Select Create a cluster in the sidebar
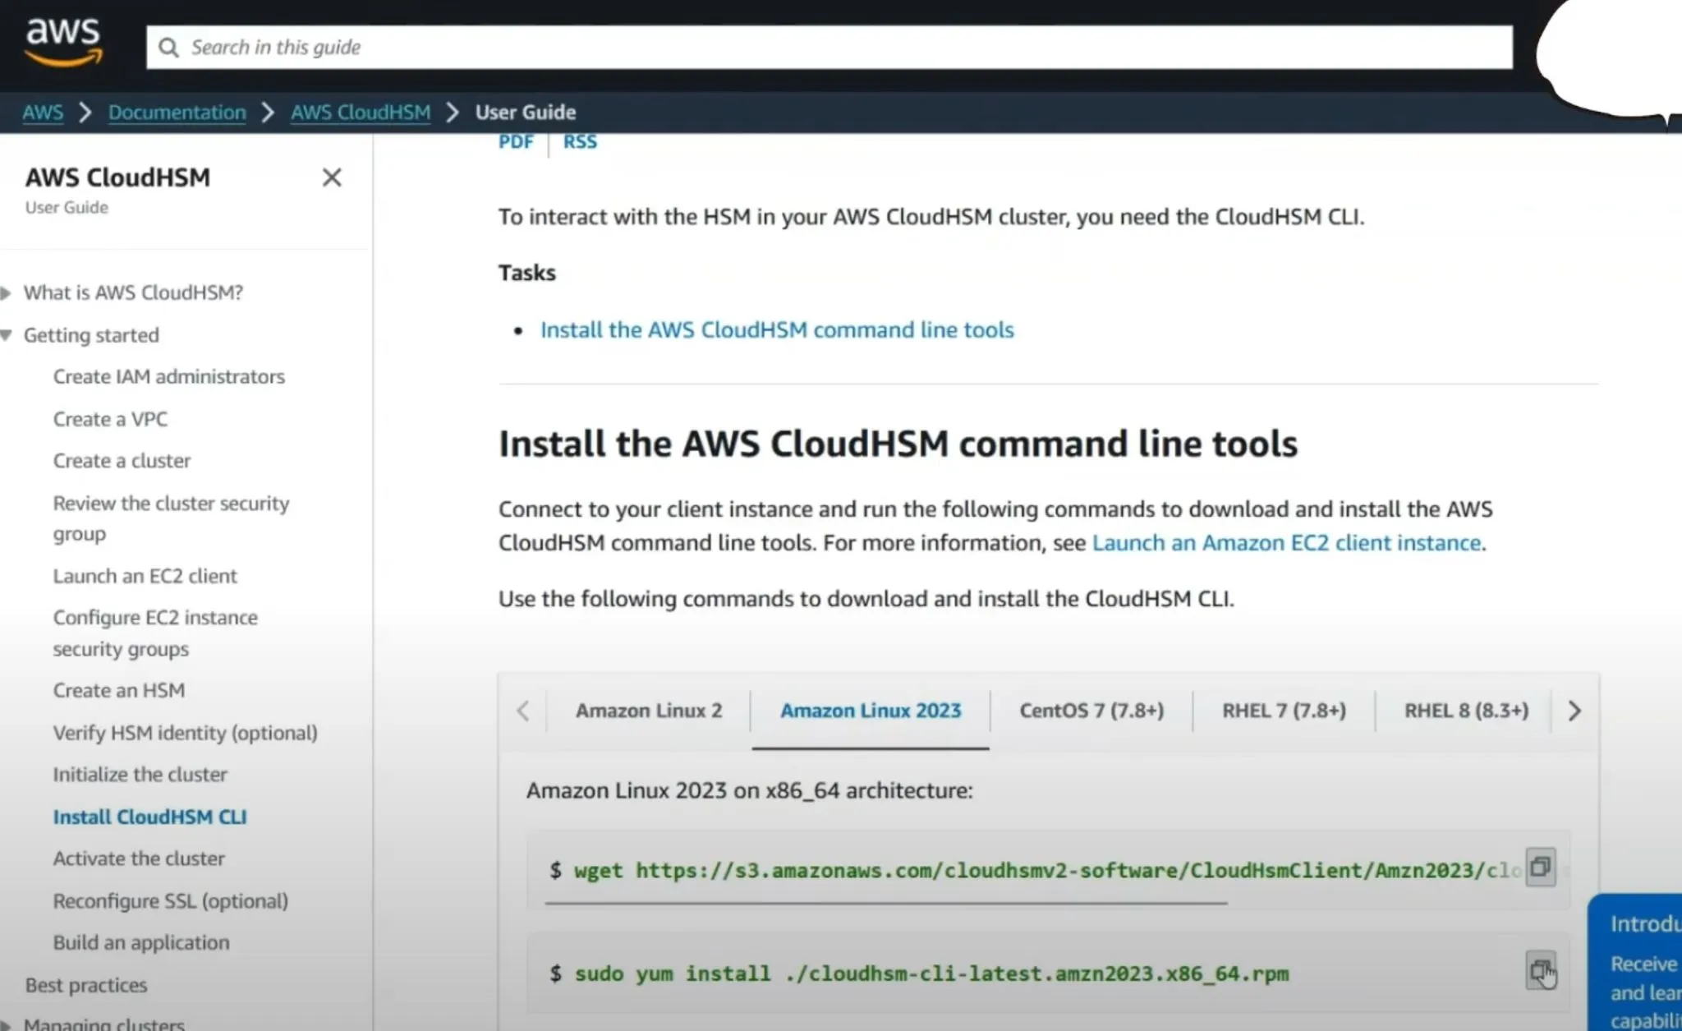This screenshot has width=1682, height=1031. pos(122,460)
